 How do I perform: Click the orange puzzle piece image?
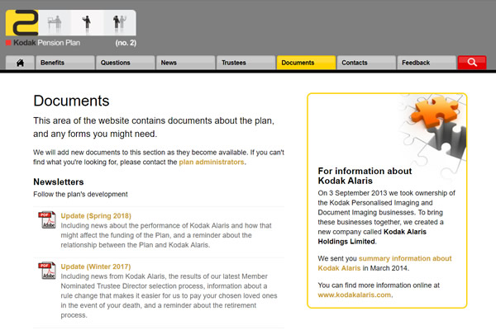[436, 112]
